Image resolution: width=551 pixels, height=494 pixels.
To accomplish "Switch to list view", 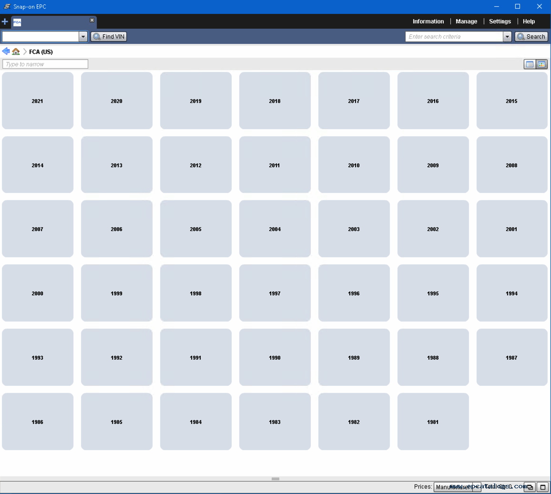I will [529, 64].
